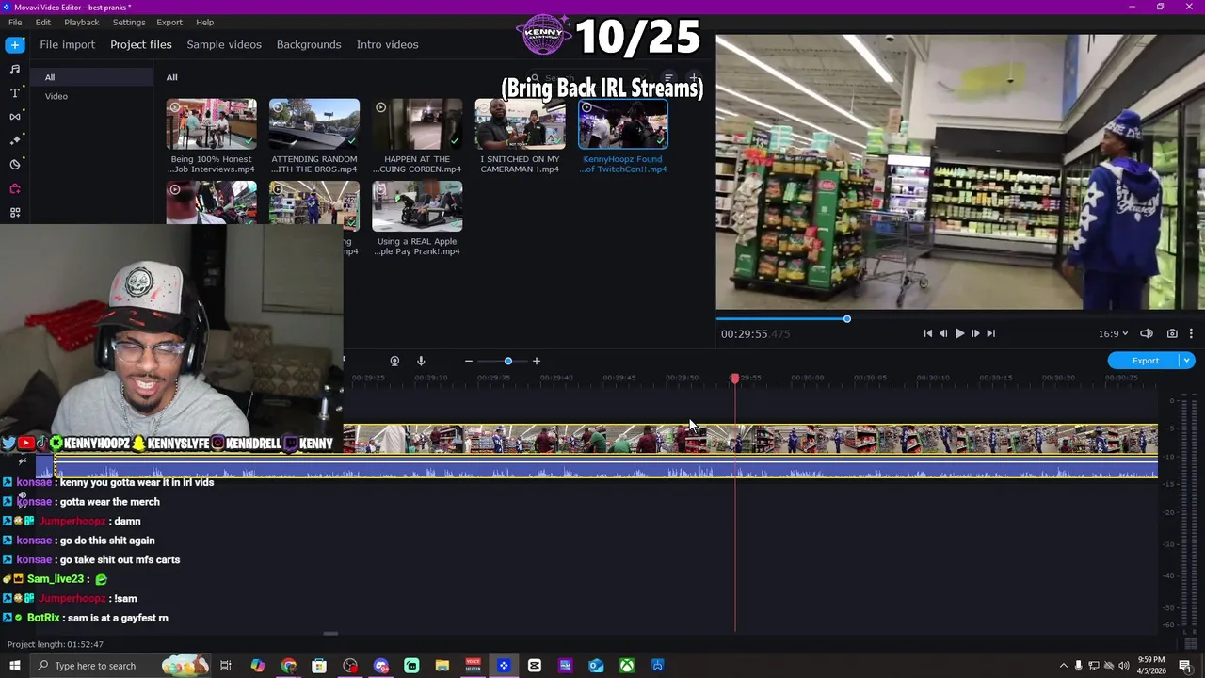Viewport: 1205px width, 678px height.
Task: Click the blue plus Import icon in sidebar
Action: pos(15,44)
